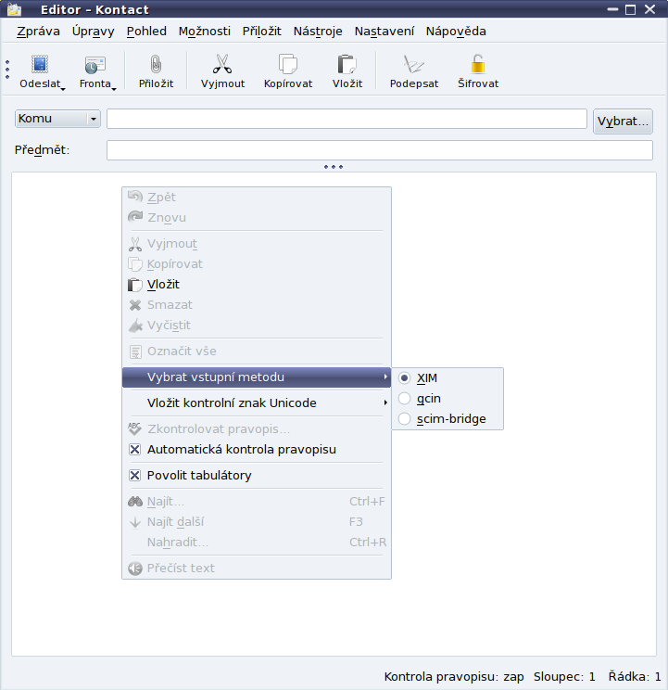Expand Vložit kontrolní znak Unicode submenu

pyautogui.click(x=257, y=403)
